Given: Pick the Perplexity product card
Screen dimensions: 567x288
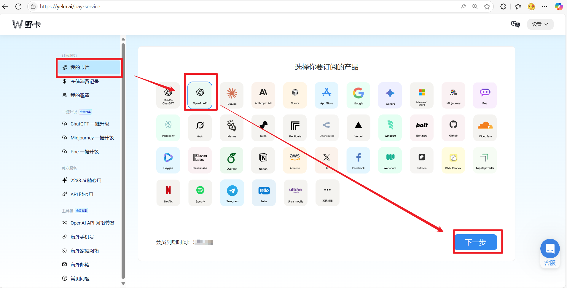Looking at the screenshot, I should click(x=168, y=128).
